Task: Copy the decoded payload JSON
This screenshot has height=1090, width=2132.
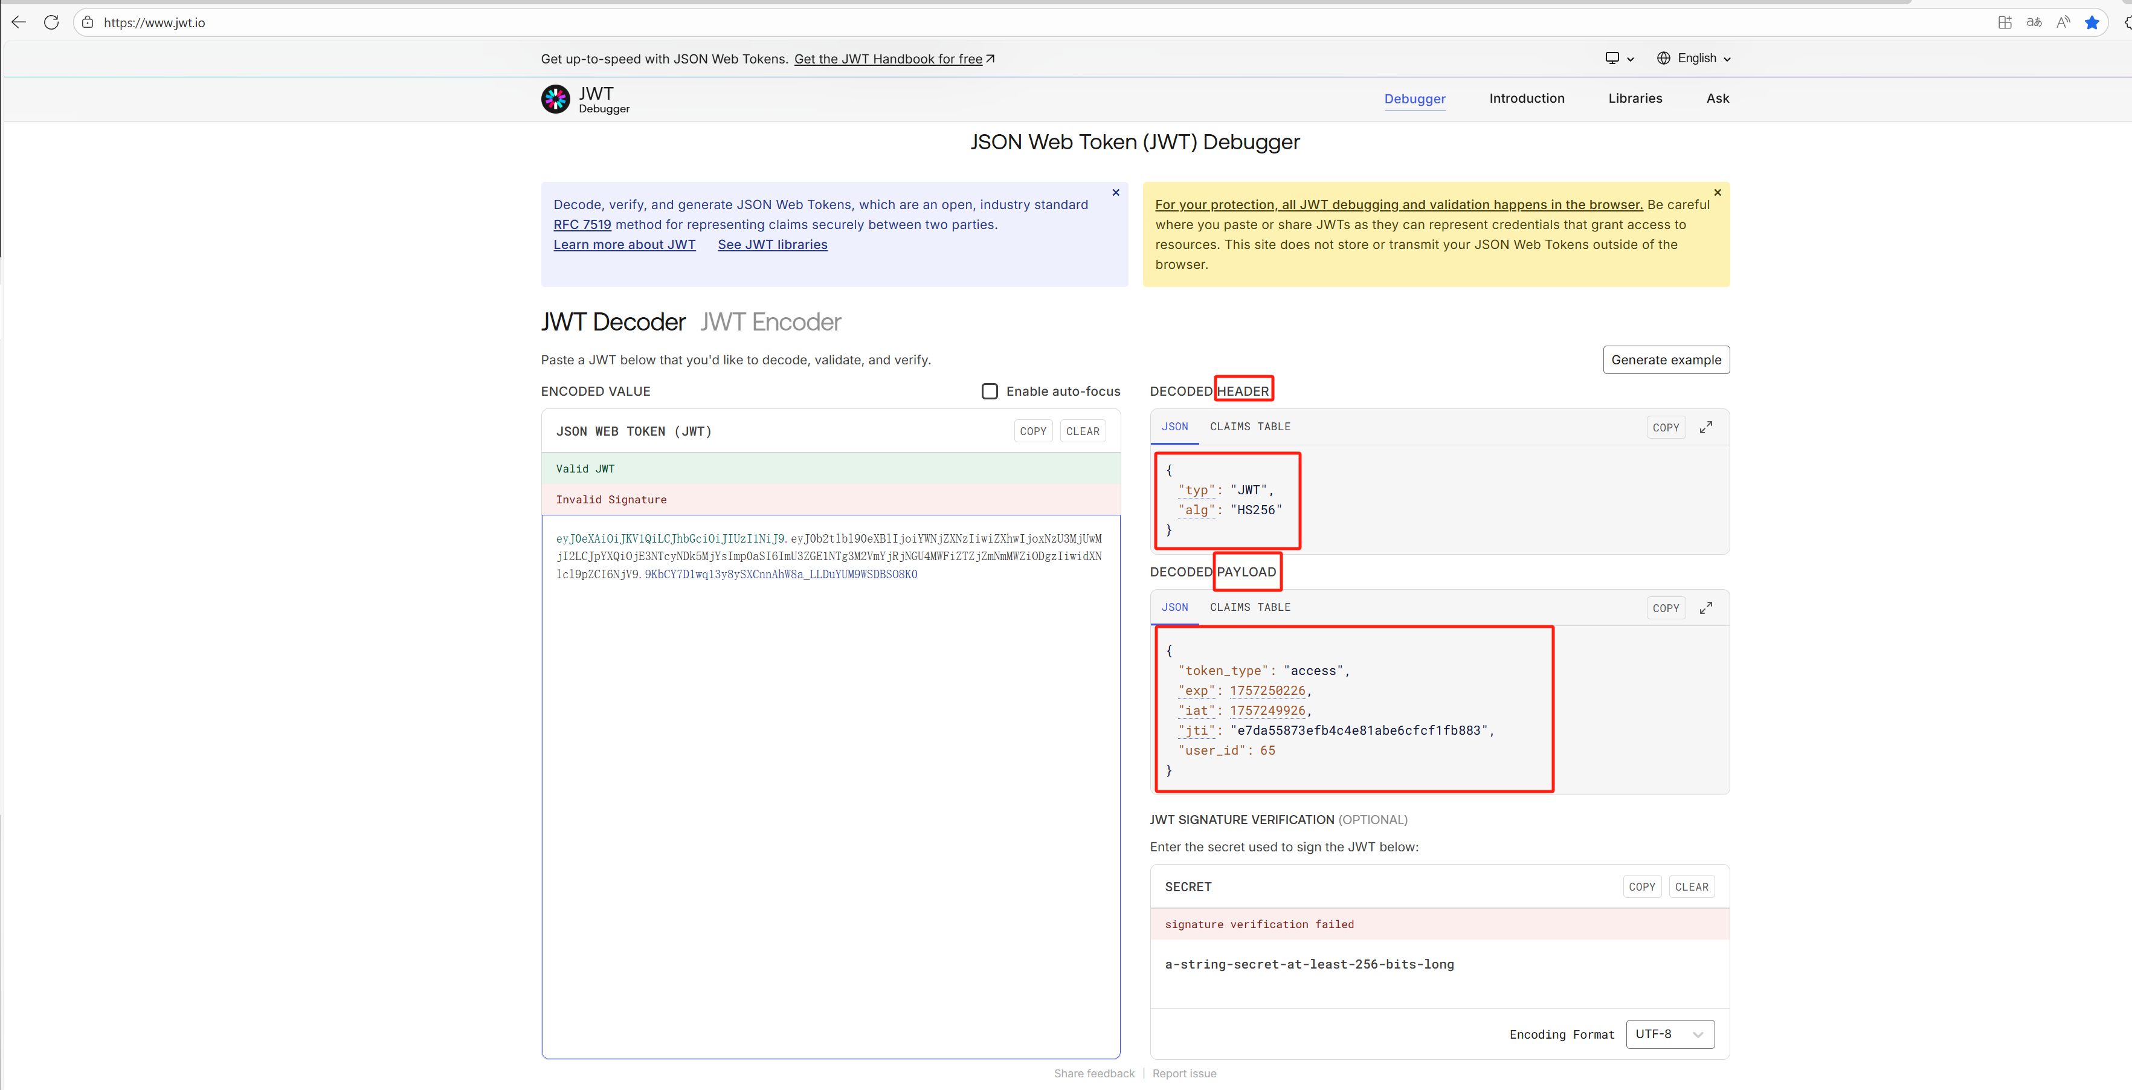Action: [1665, 607]
